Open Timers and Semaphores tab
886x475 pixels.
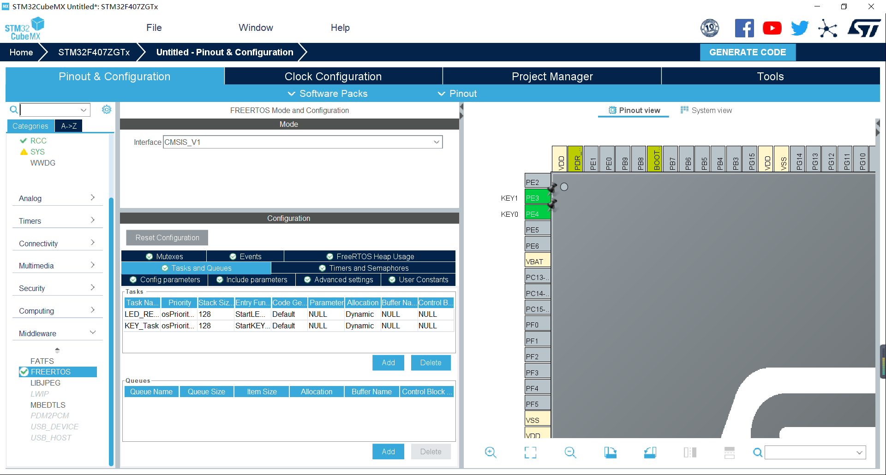click(x=363, y=268)
